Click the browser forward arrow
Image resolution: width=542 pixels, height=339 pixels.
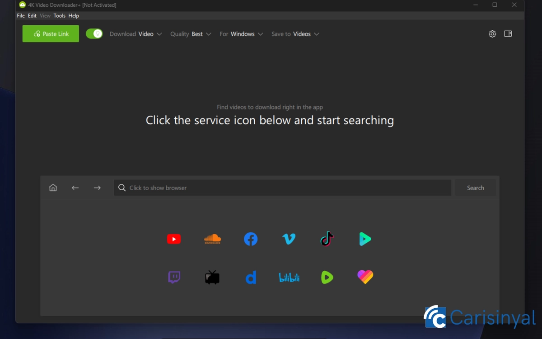coord(97,188)
